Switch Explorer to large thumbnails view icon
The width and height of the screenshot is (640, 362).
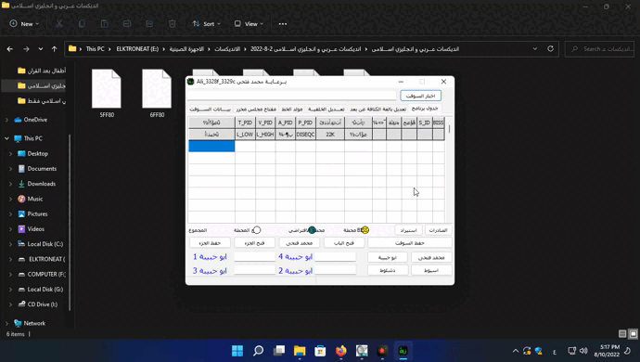[x=634, y=334]
